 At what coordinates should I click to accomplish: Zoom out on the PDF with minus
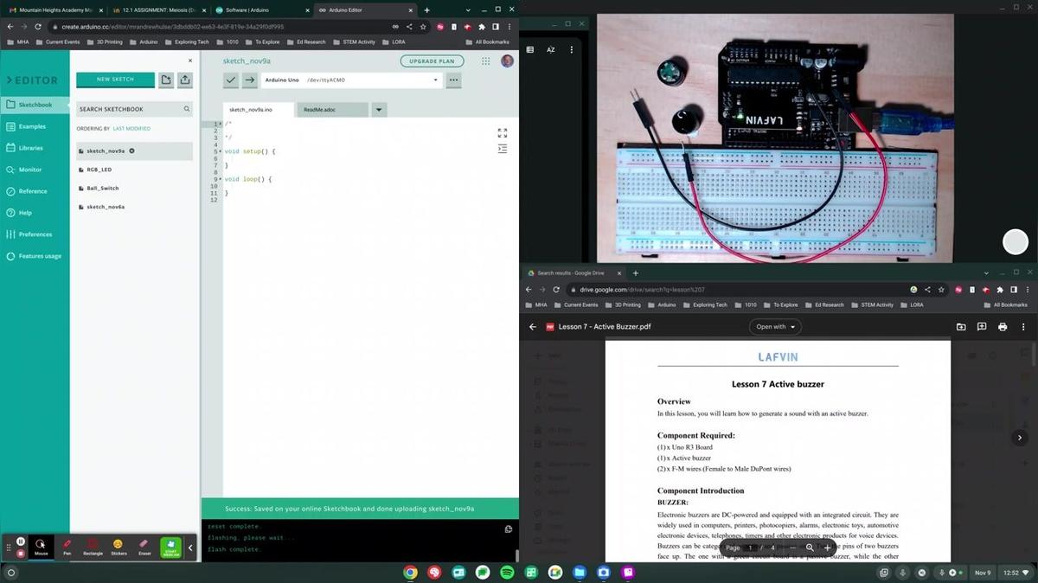coord(792,548)
